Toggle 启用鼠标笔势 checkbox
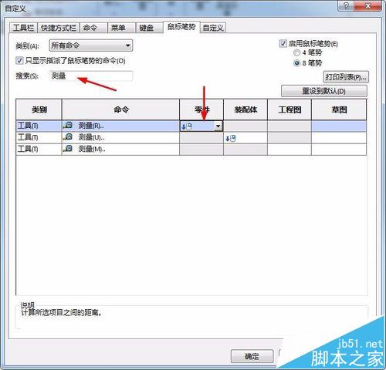Viewport: 386px width, 370px height. 283,43
